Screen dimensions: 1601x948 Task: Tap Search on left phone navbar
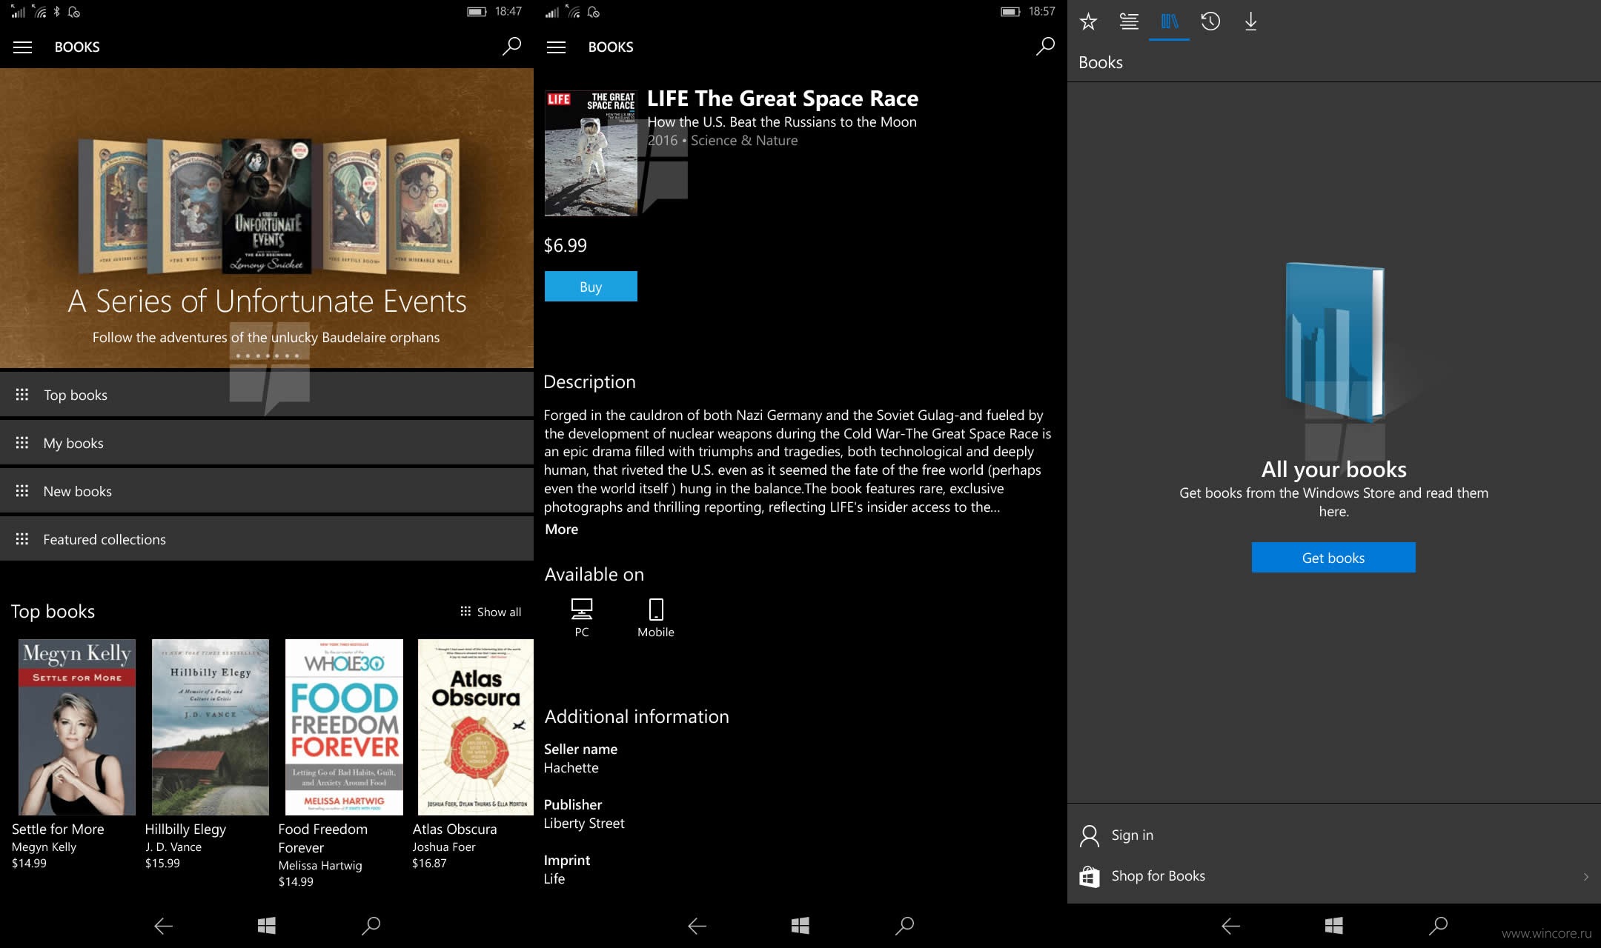371,925
